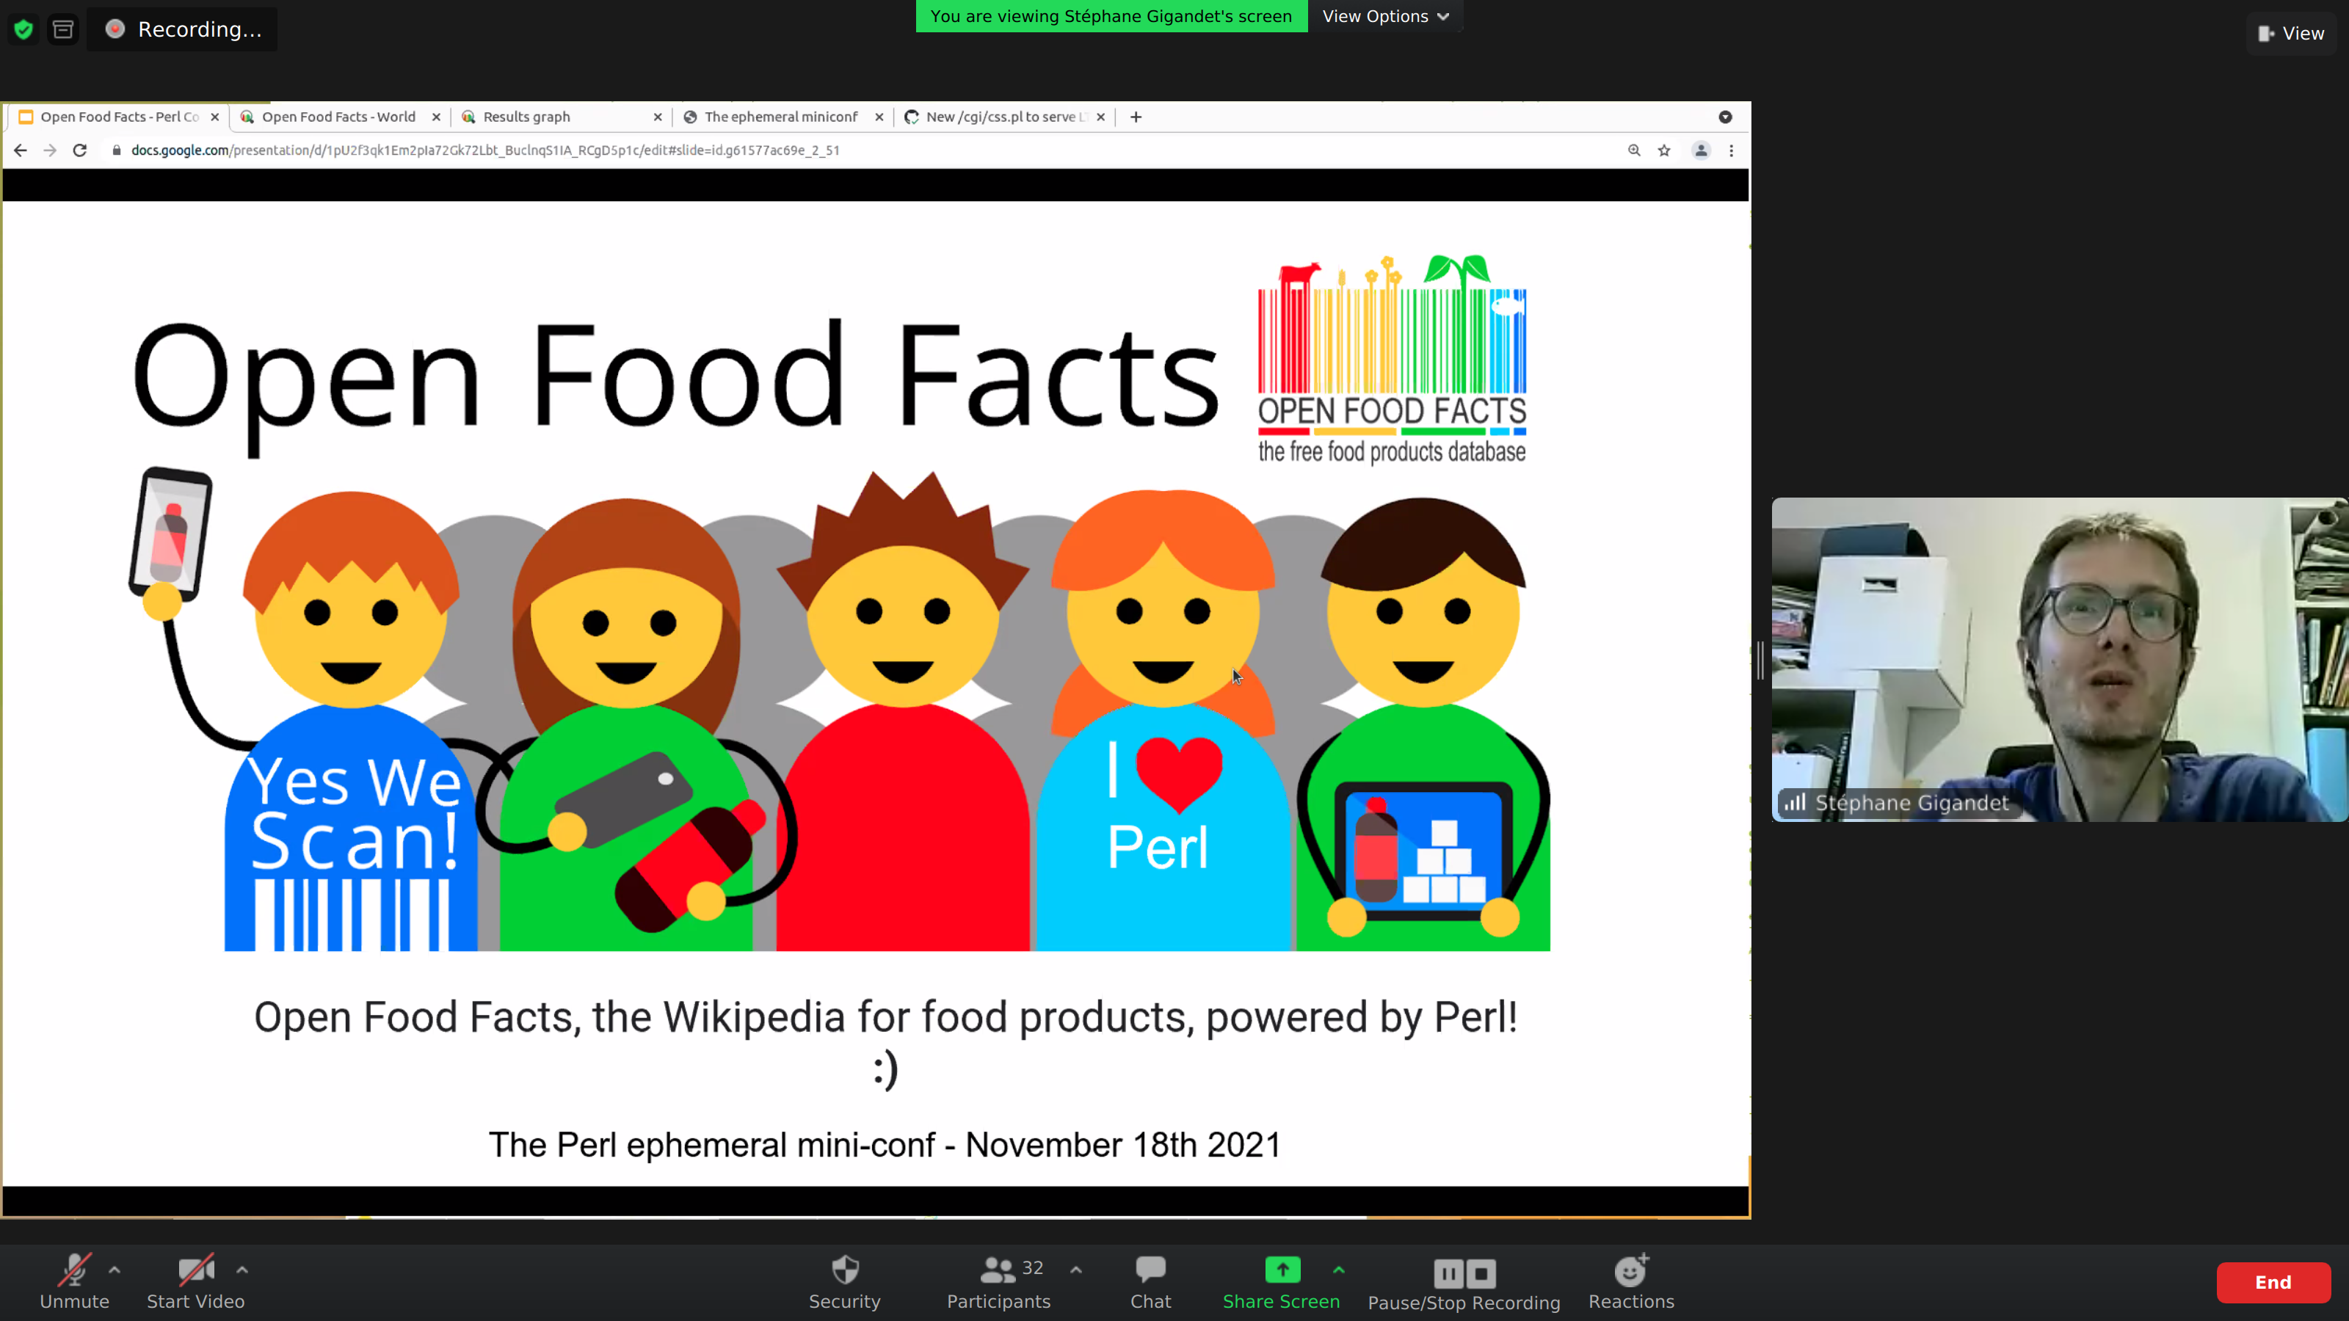Expand video options arrow next to Start Video
The image size is (2349, 1321).
[242, 1269]
